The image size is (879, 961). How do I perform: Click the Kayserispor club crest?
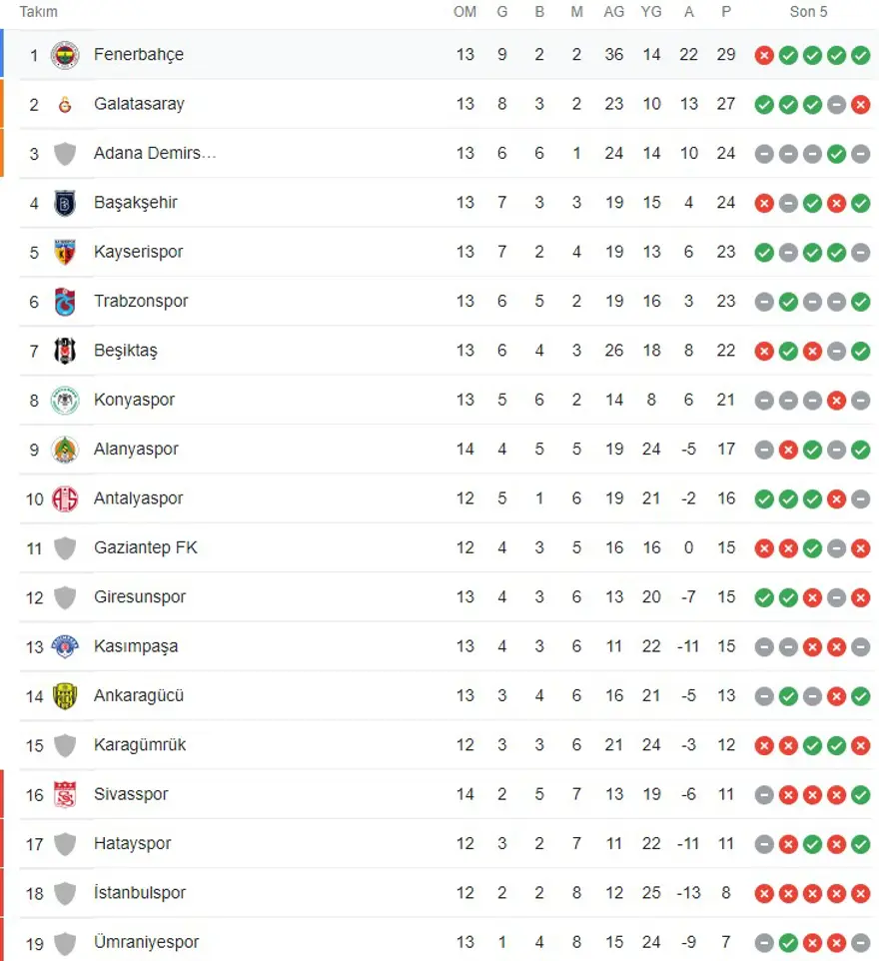[65, 252]
